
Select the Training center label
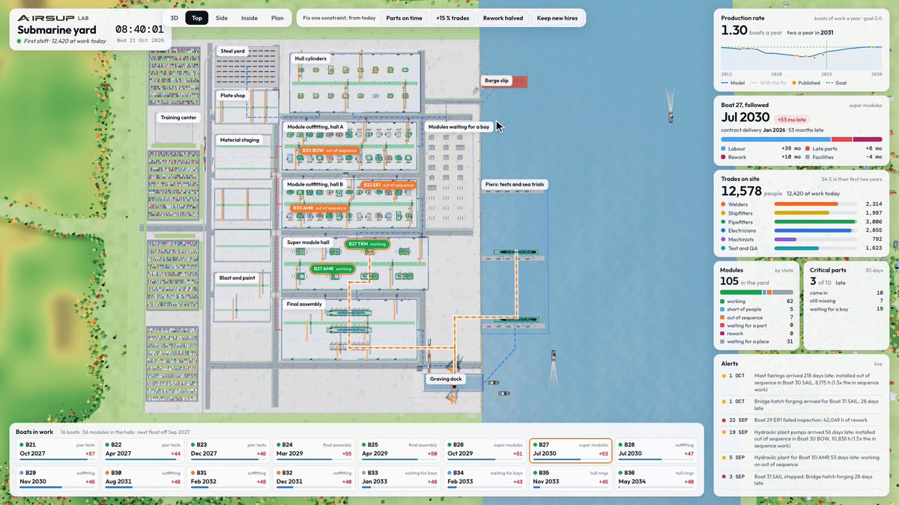[x=179, y=117]
